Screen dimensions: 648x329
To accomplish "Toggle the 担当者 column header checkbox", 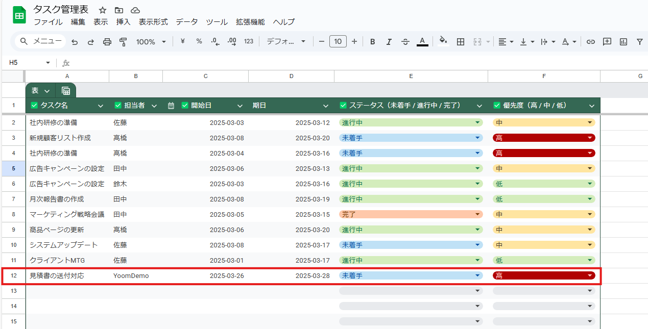I will click(x=118, y=106).
